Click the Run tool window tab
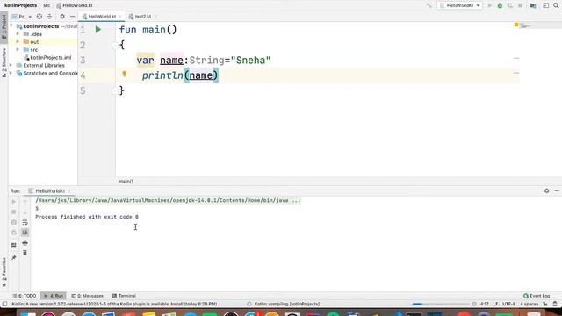This screenshot has width=562, height=316. point(53,296)
